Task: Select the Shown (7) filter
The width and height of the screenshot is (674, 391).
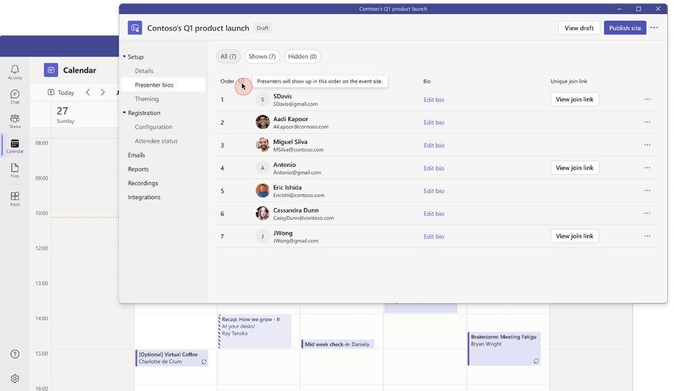Action: click(x=262, y=56)
